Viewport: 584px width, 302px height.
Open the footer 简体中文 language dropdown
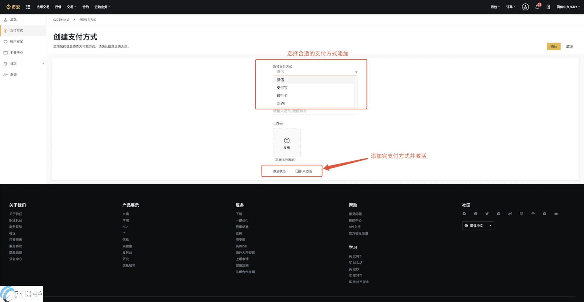pos(478,226)
